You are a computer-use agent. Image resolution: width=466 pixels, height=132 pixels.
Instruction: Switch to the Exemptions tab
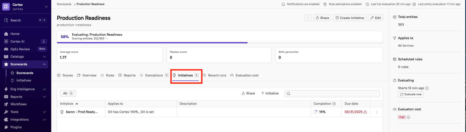pos(154,75)
